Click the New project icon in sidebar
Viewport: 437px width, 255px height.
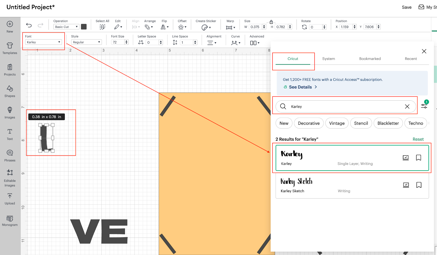10,27
